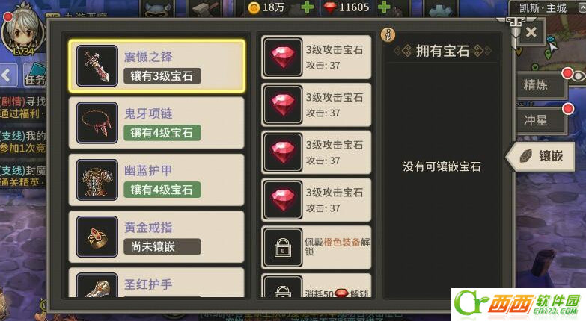Screen dimensions: 586x321
Task: Select the 黄金戒指 ring icon
Action: 97,237
